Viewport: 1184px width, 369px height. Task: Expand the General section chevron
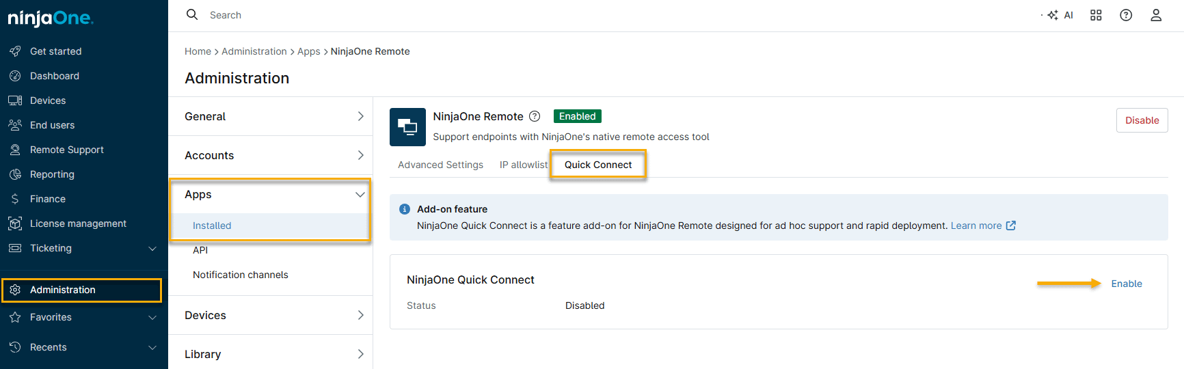360,116
